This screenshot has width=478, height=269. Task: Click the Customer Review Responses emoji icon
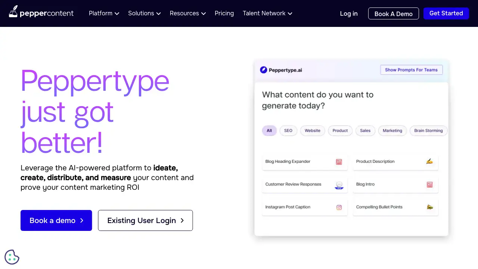click(339, 185)
